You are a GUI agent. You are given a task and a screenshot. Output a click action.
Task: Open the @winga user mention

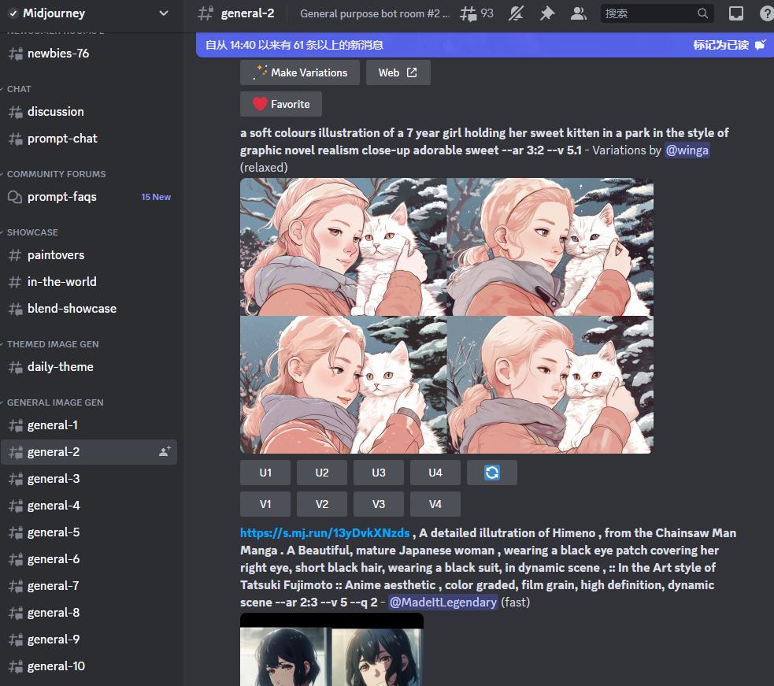coord(687,150)
